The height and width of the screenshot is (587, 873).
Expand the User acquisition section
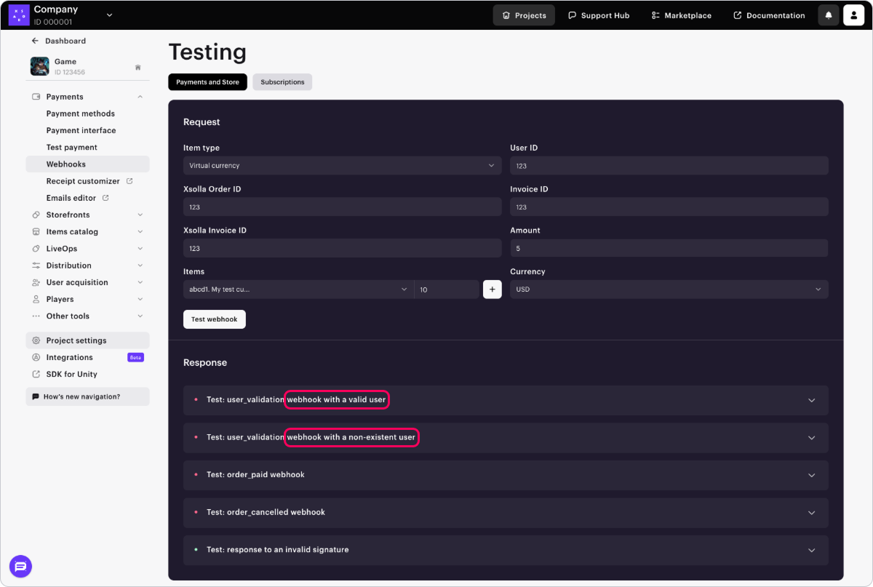140,282
